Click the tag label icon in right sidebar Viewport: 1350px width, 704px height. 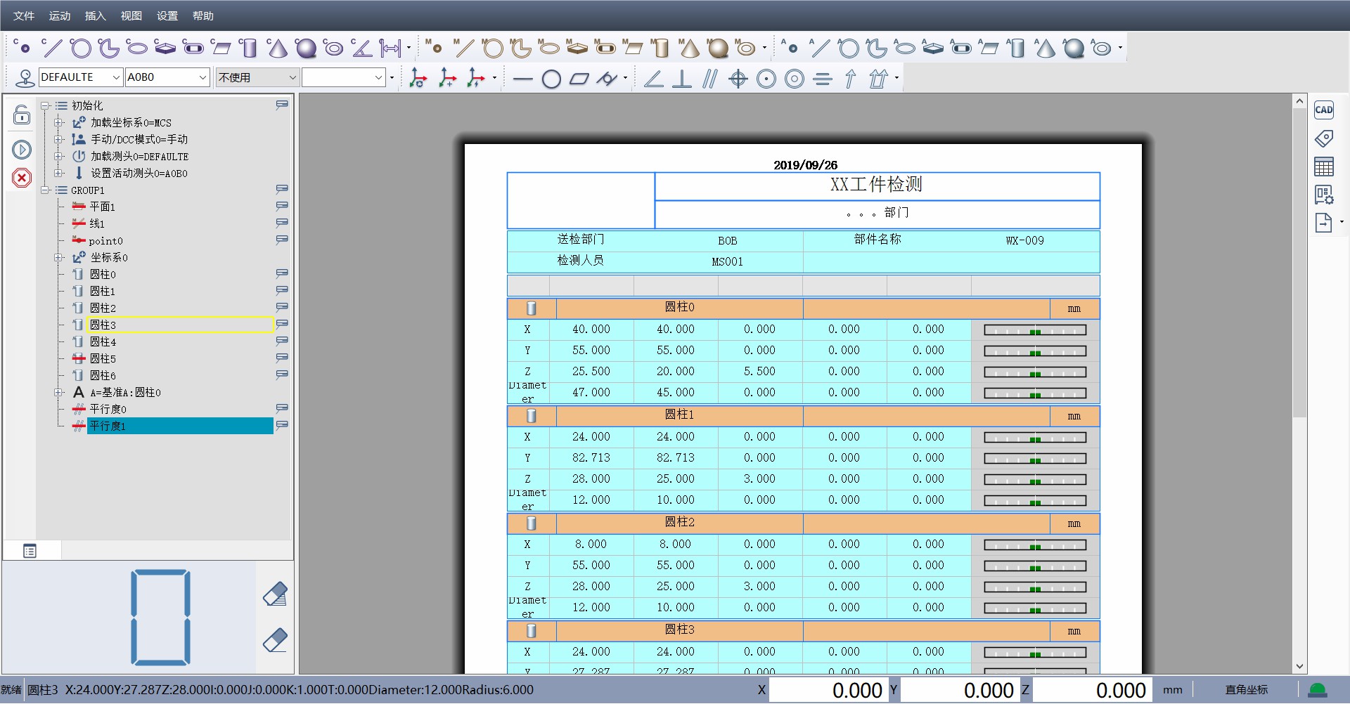click(x=1324, y=138)
